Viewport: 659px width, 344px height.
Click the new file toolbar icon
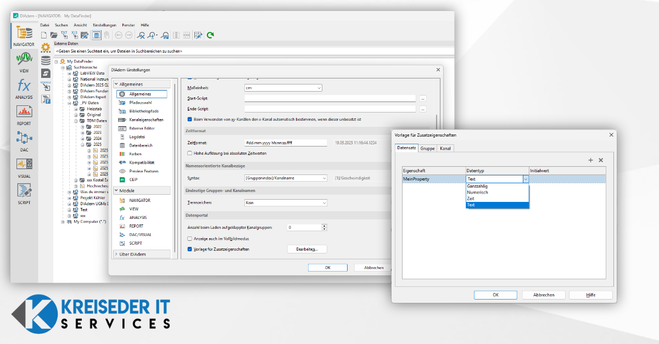coord(44,35)
